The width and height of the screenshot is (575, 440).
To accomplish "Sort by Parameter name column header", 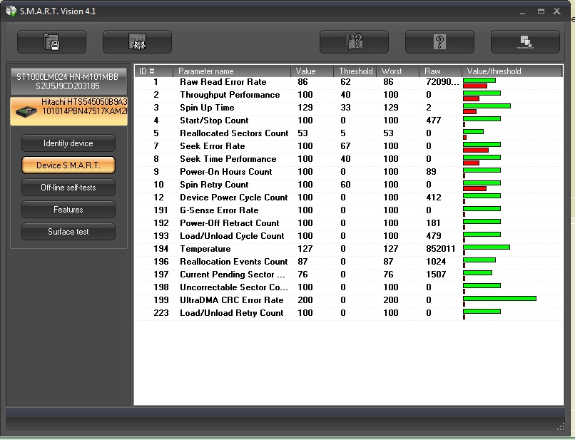I will coord(232,71).
